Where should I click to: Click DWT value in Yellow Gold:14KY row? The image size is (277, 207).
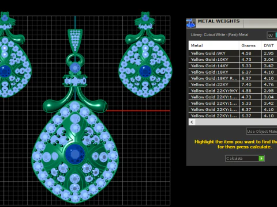[269, 66]
